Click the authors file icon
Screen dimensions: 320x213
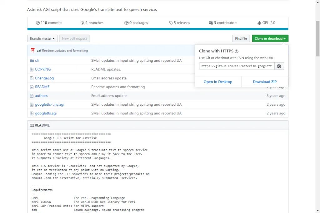(32, 96)
